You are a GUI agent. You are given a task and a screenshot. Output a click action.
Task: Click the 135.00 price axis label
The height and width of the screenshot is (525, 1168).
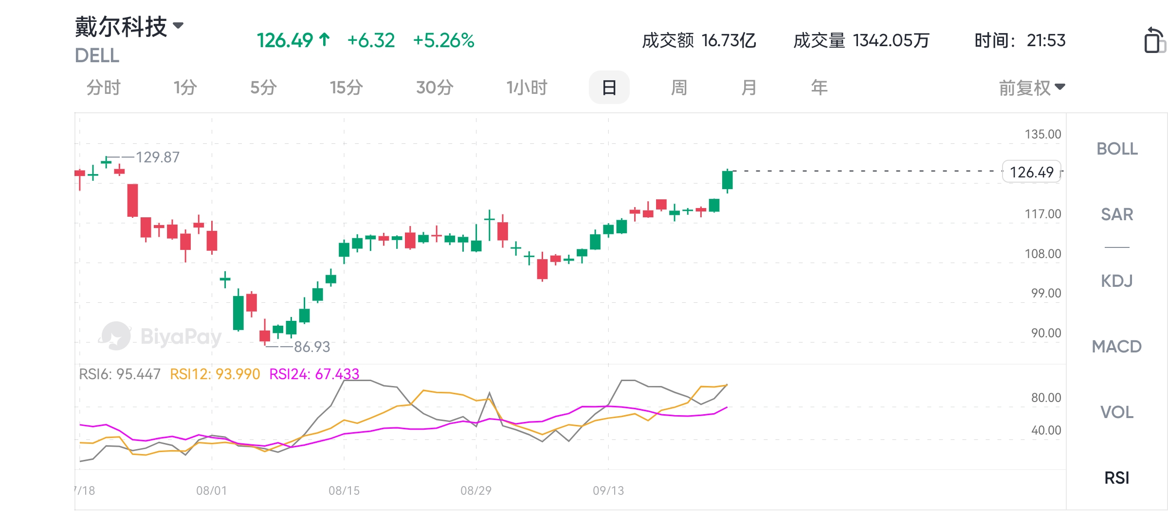pos(1043,134)
